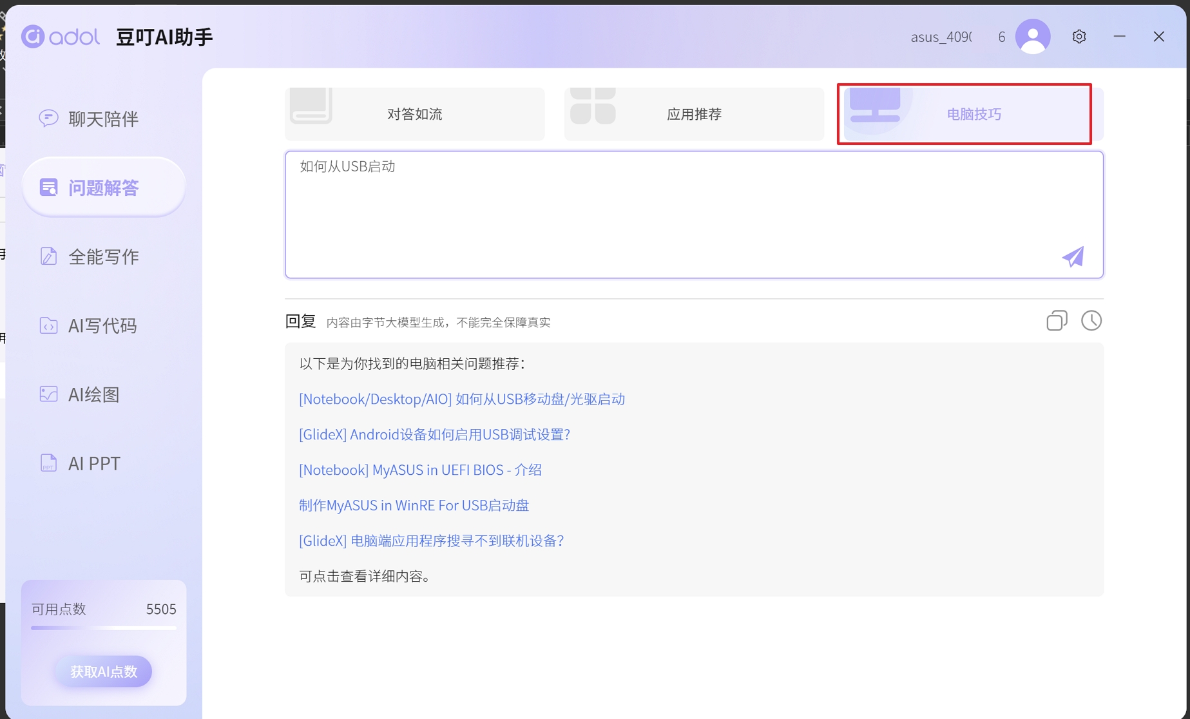
Task: Select 问题解答 in the sidebar
Action: 104,187
